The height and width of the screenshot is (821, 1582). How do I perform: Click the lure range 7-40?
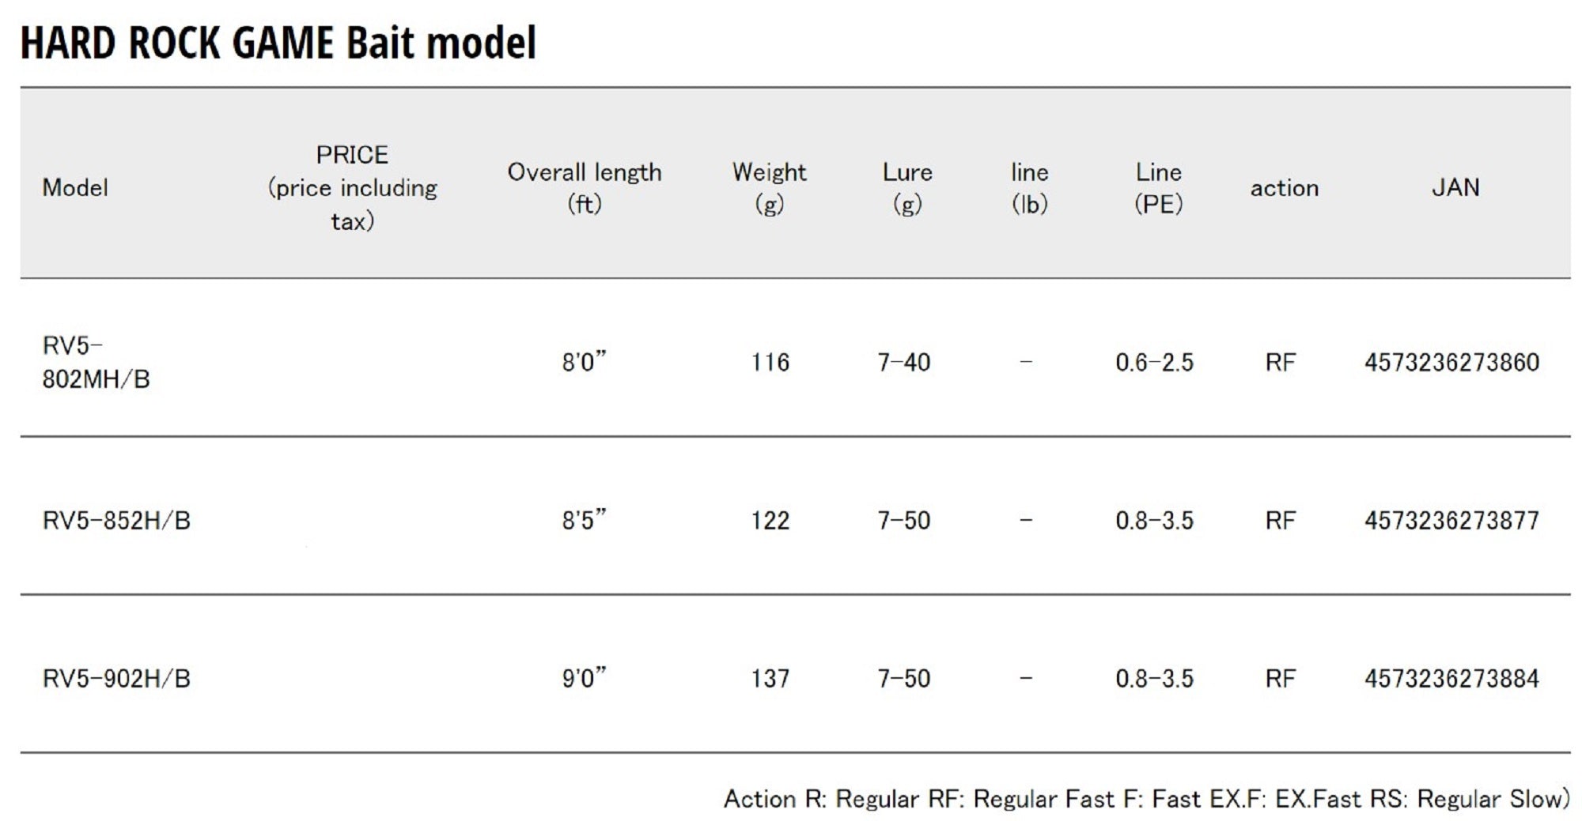click(x=903, y=363)
